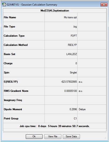Screen dimensions: 109x142
Task: Click the Imaginary Freq row label
Action: 13,100
